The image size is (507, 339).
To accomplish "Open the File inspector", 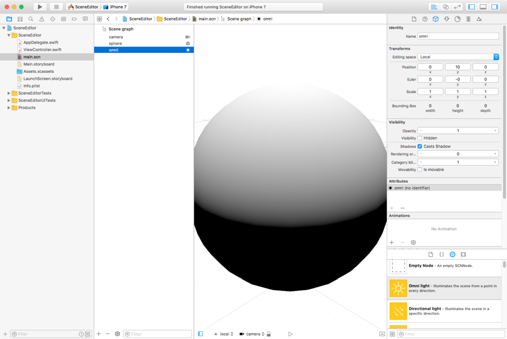I will 414,19.
